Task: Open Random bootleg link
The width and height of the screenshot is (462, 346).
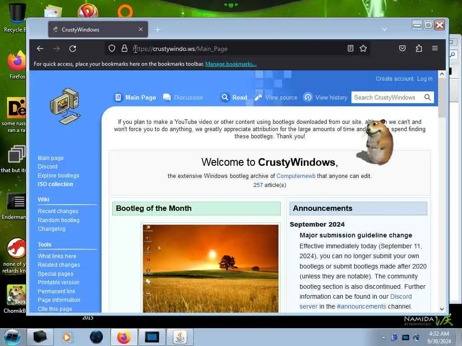Action: click(58, 220)
